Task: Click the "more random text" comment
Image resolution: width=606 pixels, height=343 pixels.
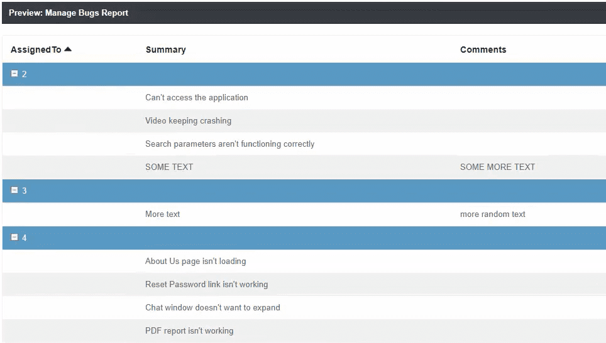Action: pyautogui.click(x=492, y=214)
